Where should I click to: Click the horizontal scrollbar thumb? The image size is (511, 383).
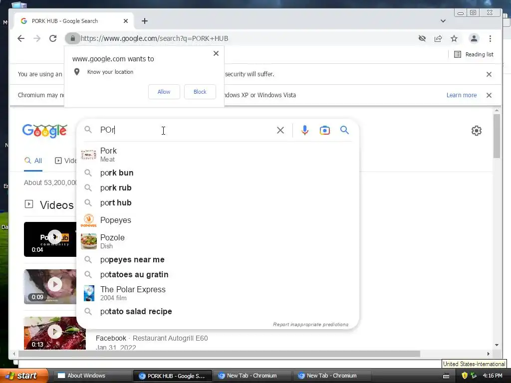219,354
